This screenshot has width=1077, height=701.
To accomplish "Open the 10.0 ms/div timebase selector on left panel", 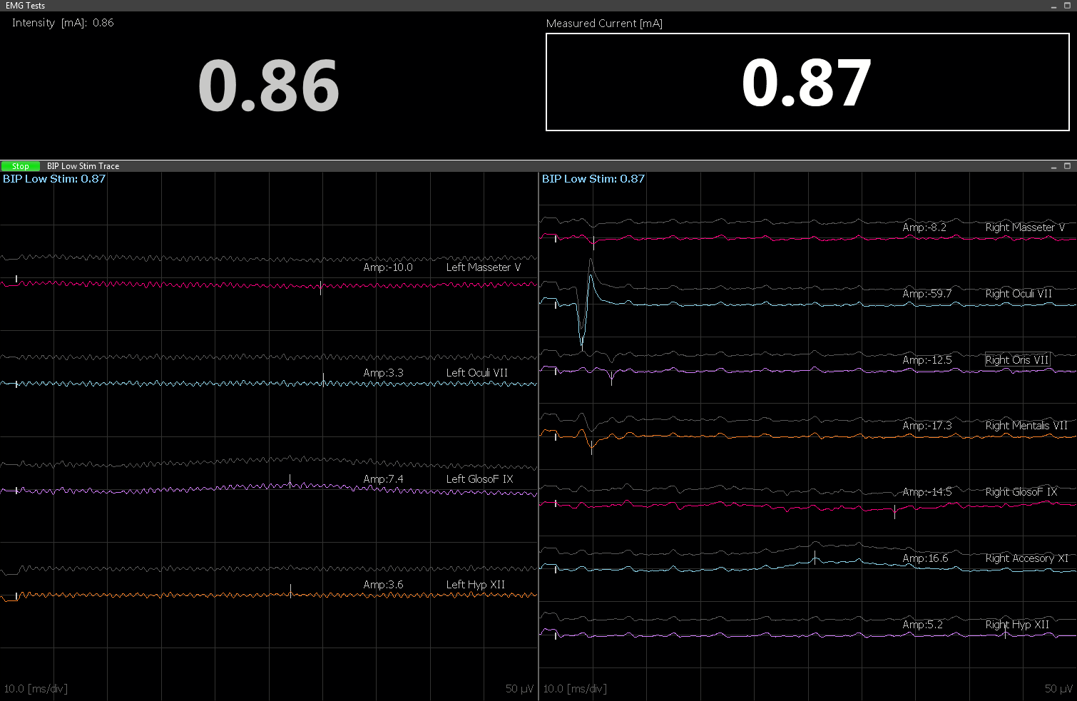I will 36,688.
